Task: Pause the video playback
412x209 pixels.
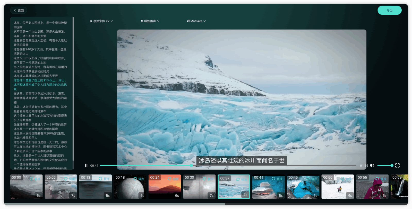Action: pyautogui.click(x=86, y=166)
